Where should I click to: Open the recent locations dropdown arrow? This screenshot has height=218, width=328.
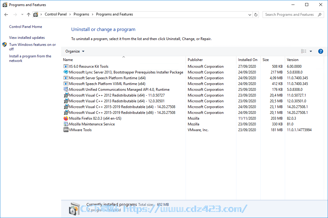pyautogui.click(x=22, y=14)
